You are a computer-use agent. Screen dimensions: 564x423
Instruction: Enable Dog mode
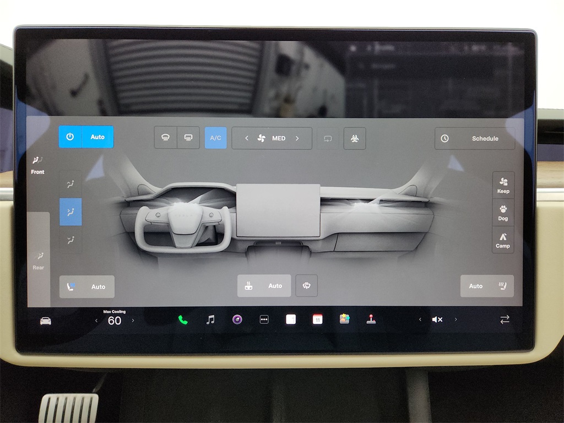pos(503,213)
